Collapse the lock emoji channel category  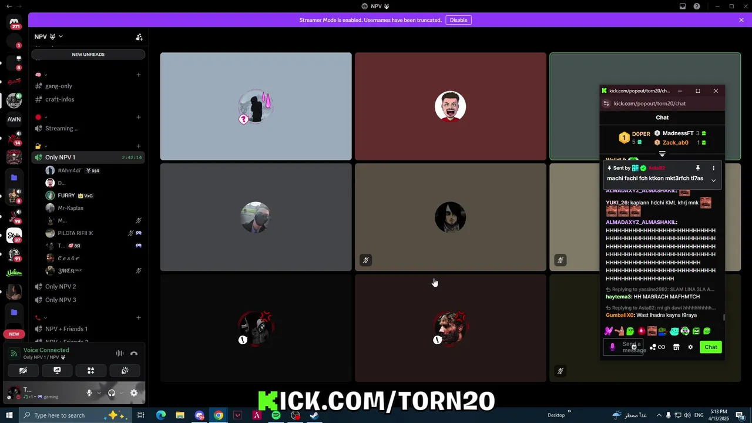click(41, 146)
